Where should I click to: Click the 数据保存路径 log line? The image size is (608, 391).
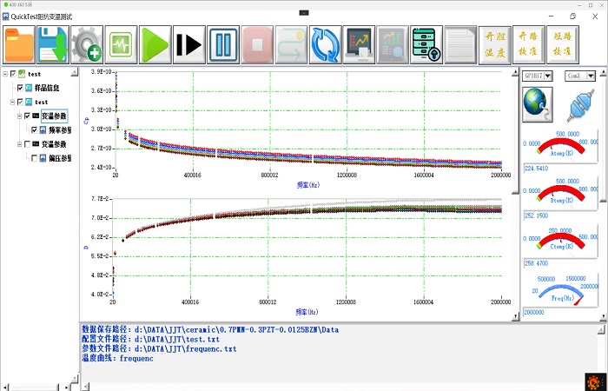[210, 329]
